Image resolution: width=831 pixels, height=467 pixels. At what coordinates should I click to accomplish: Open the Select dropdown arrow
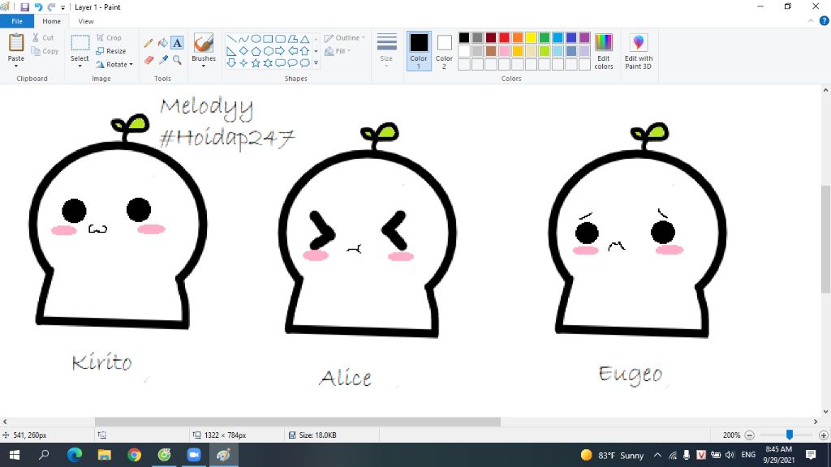pos(80,66)
